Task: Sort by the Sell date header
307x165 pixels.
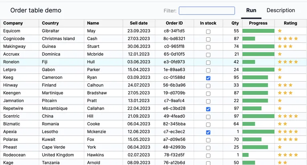Action: 139,23
